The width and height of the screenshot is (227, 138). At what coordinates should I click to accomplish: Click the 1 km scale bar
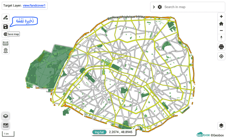click(x=8, y=134)
